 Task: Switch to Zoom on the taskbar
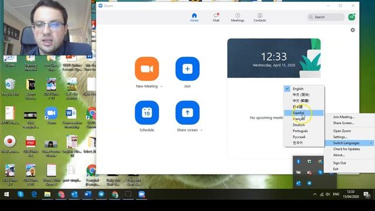[142, 194]
